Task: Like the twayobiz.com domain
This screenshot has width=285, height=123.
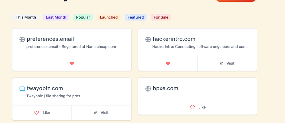Action: (42, 113)
